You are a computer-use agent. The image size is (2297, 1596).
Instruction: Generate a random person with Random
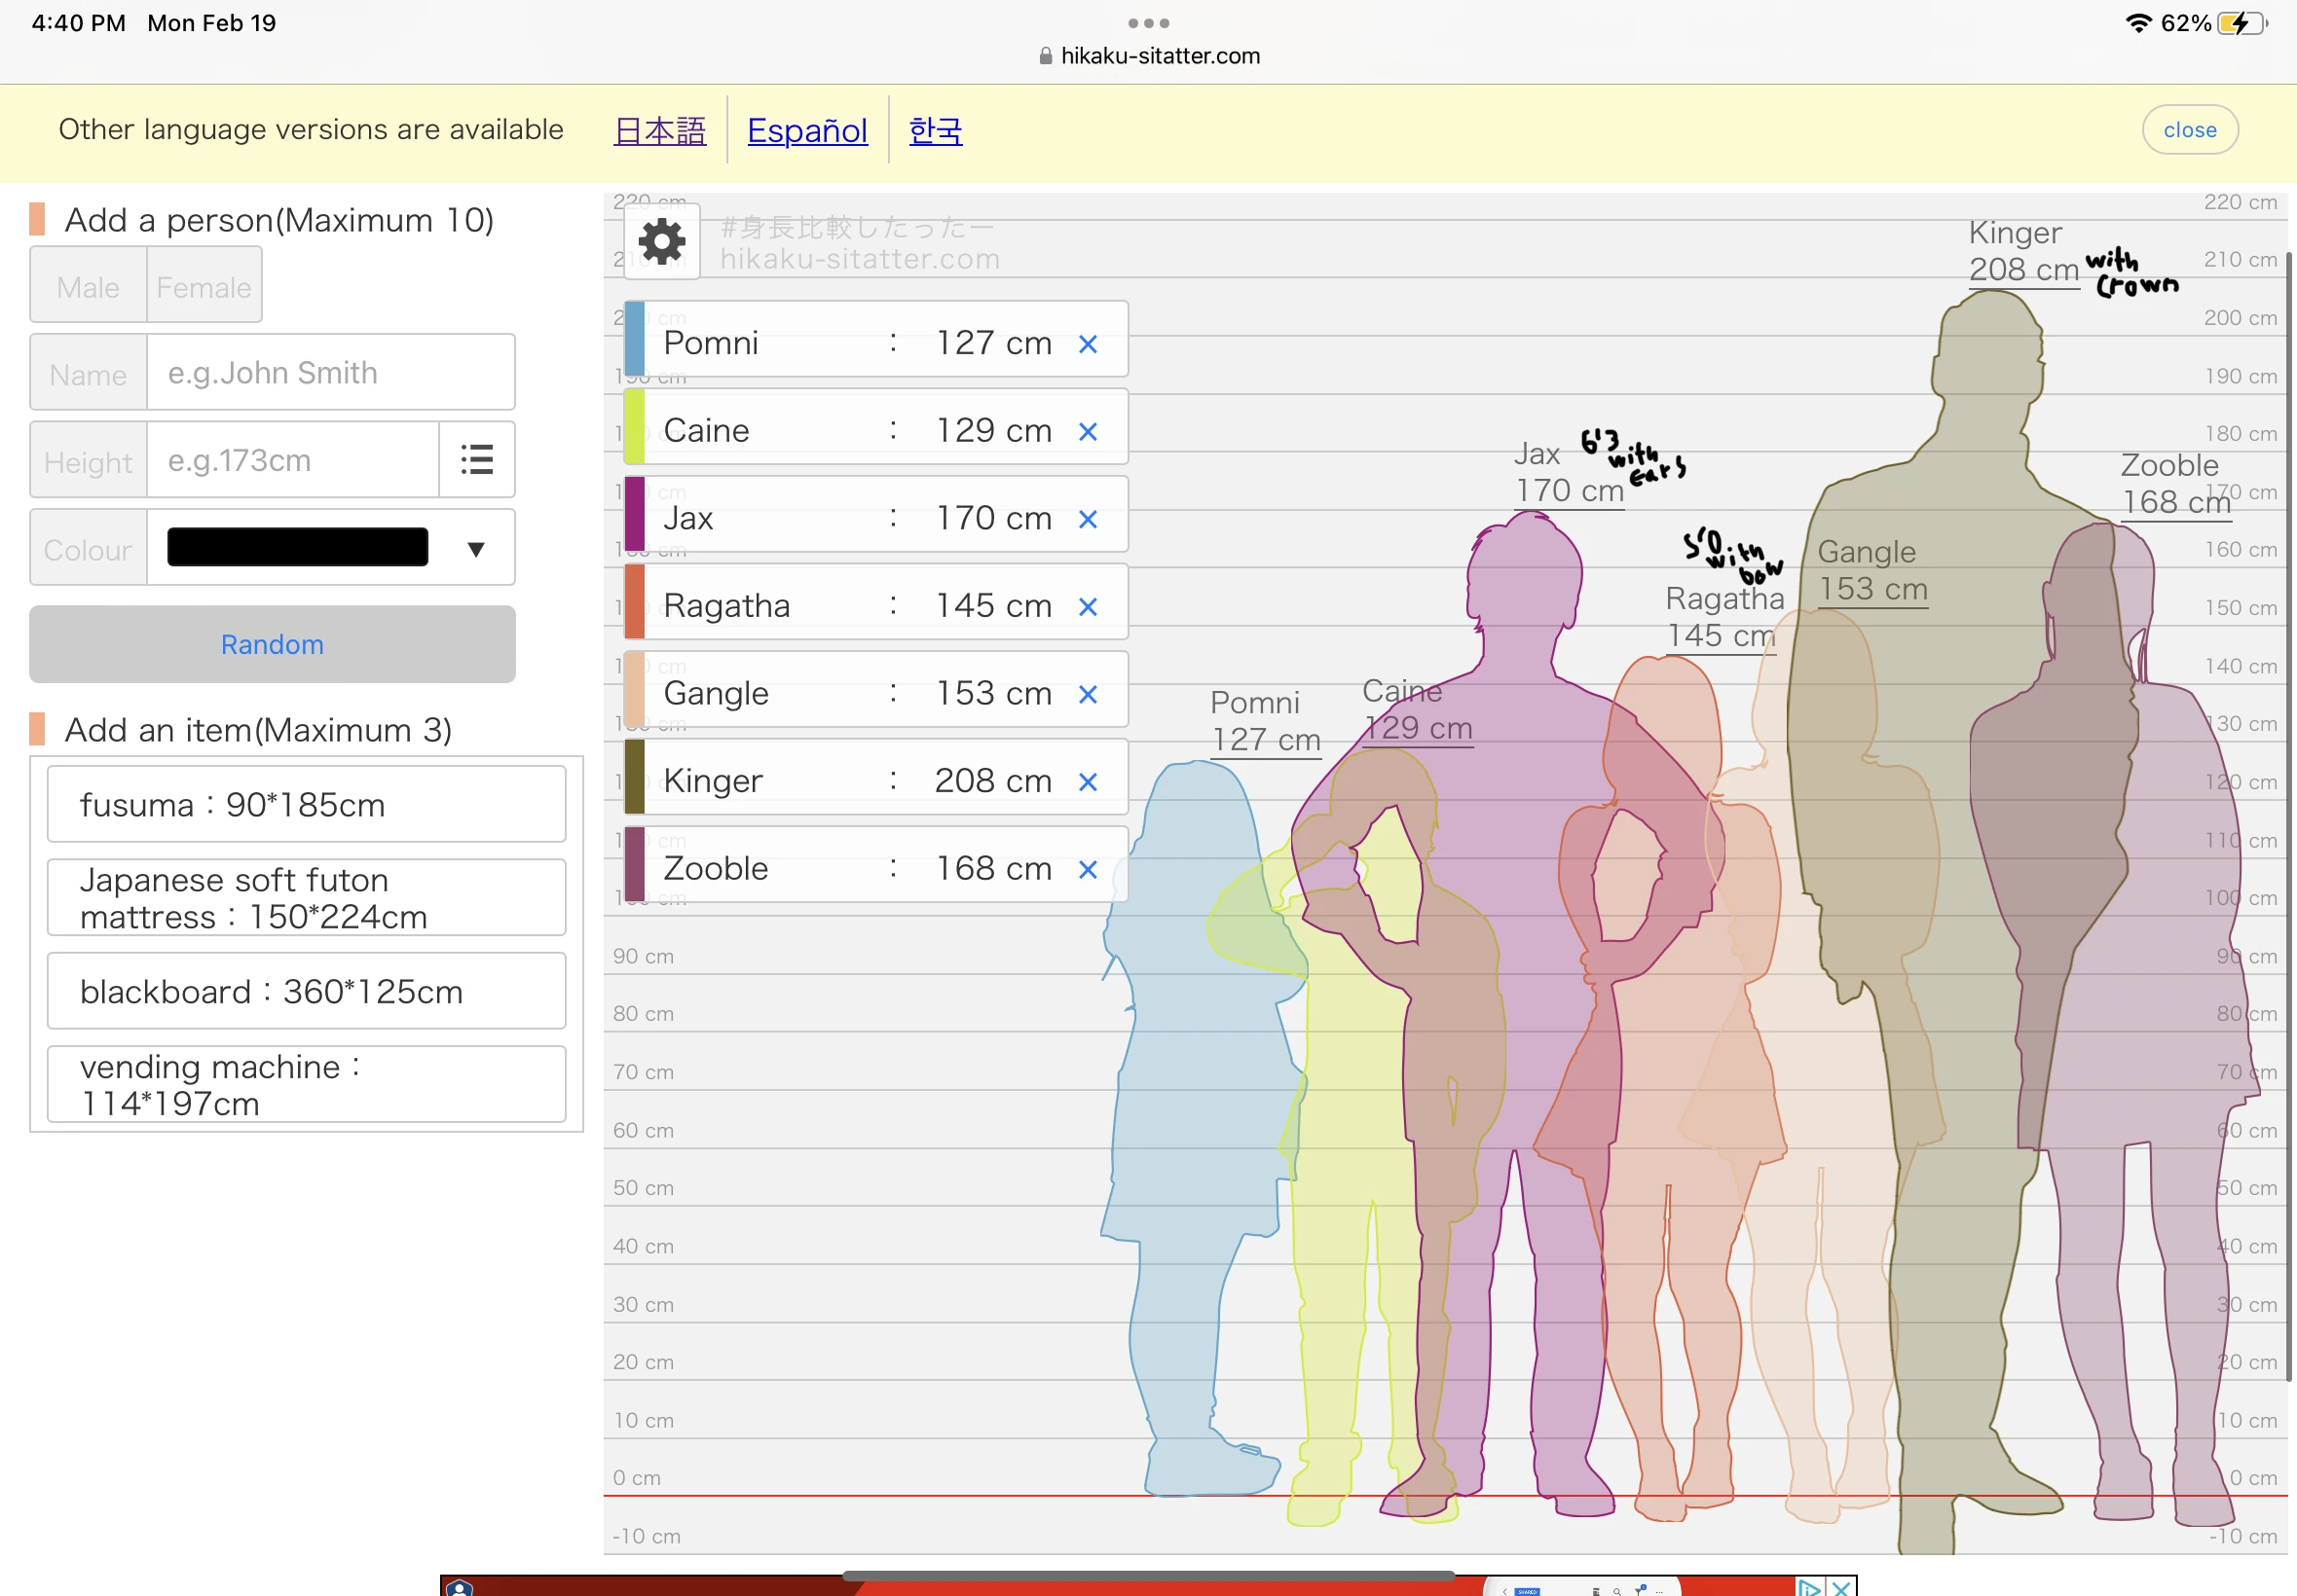pos(271,644)
